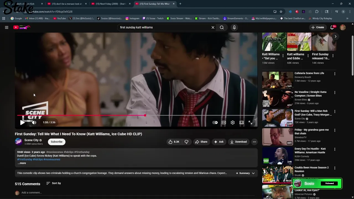Enter full screen mode

coord(250,122)
